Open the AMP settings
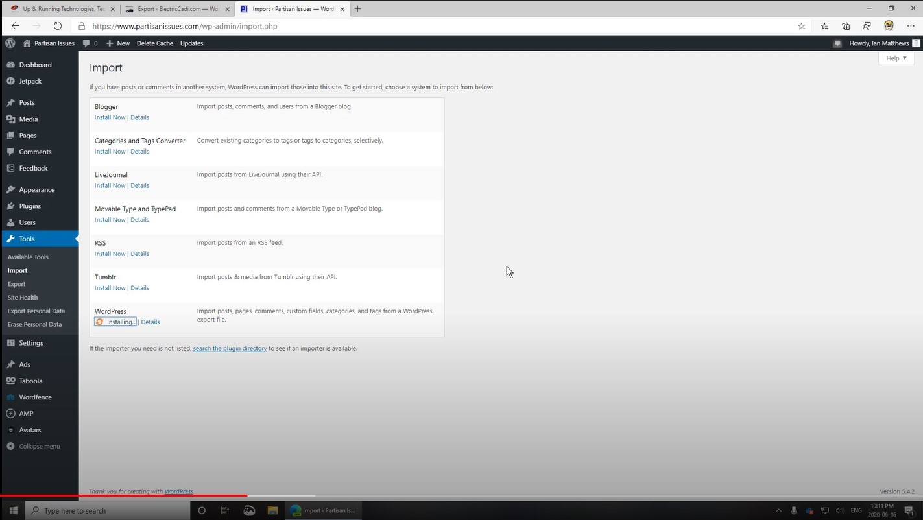 tap(26, 413)
